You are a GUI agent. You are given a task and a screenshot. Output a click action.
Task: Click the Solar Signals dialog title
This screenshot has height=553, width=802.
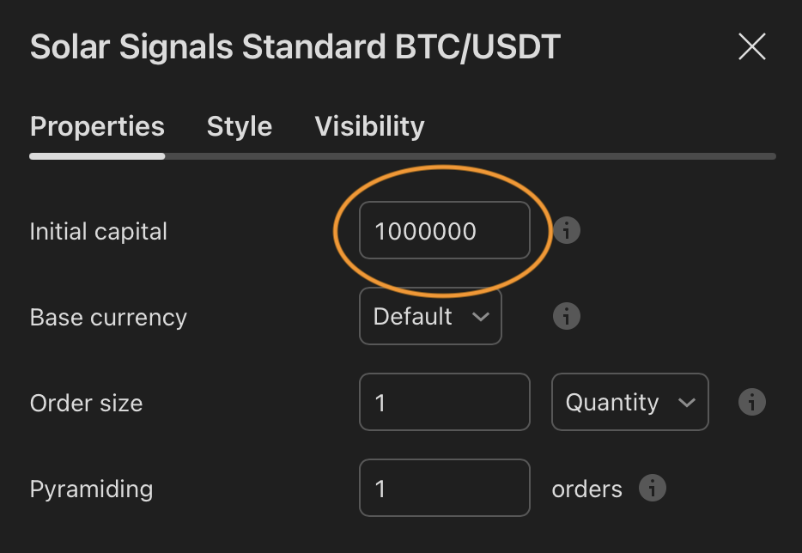pyautogui.click(x=295, y=47)
